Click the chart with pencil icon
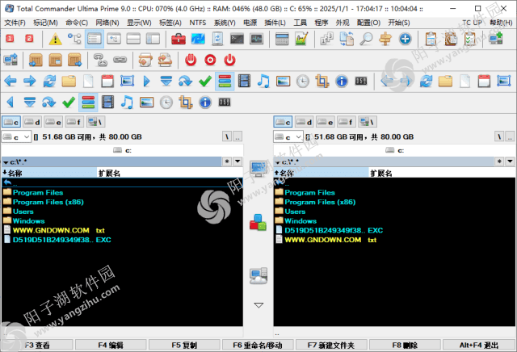The width and height of the screenshot is (517, 352). (301, 39)
